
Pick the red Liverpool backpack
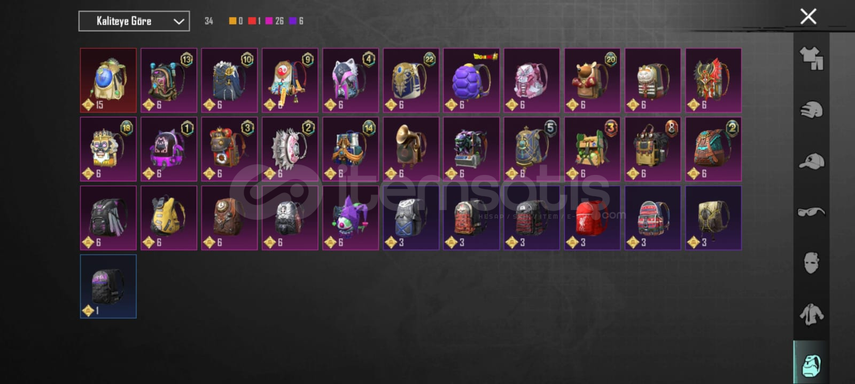point(592,218)
